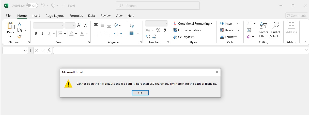Click the Paste clipboard icon
This screenshot has width=309, height=115.
click(11, 26)
